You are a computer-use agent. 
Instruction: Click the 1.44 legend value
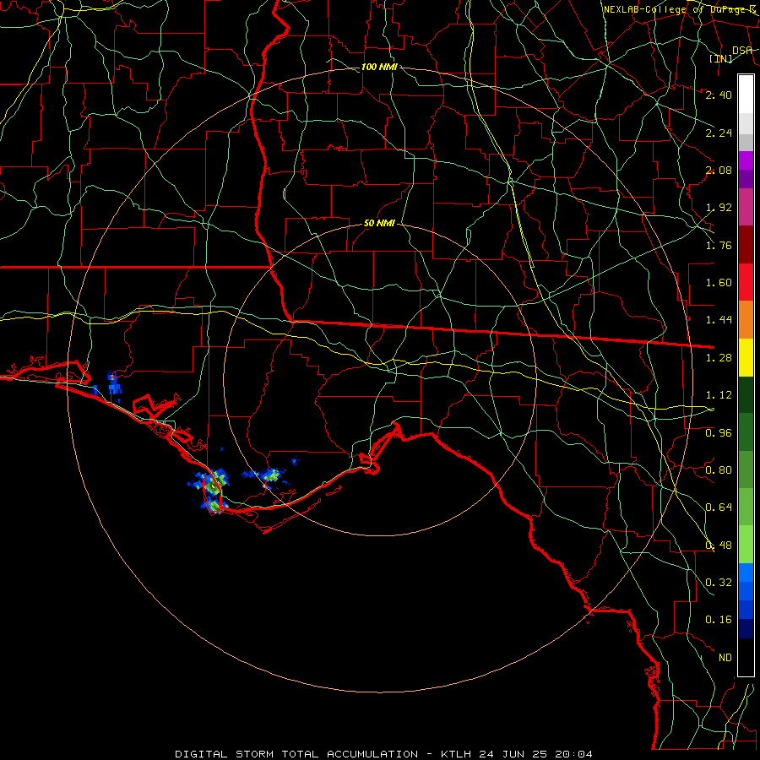(x=719, y=320)
